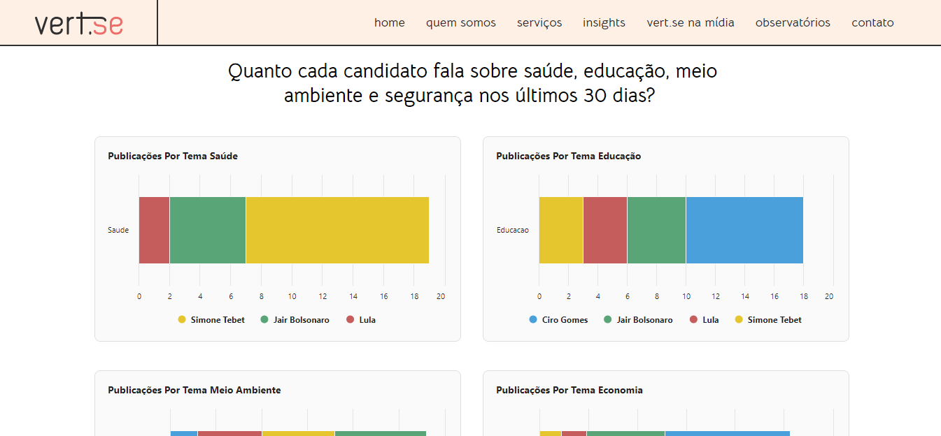Toggle Ciro Gomes legend in Educação chart

[558, 320]
